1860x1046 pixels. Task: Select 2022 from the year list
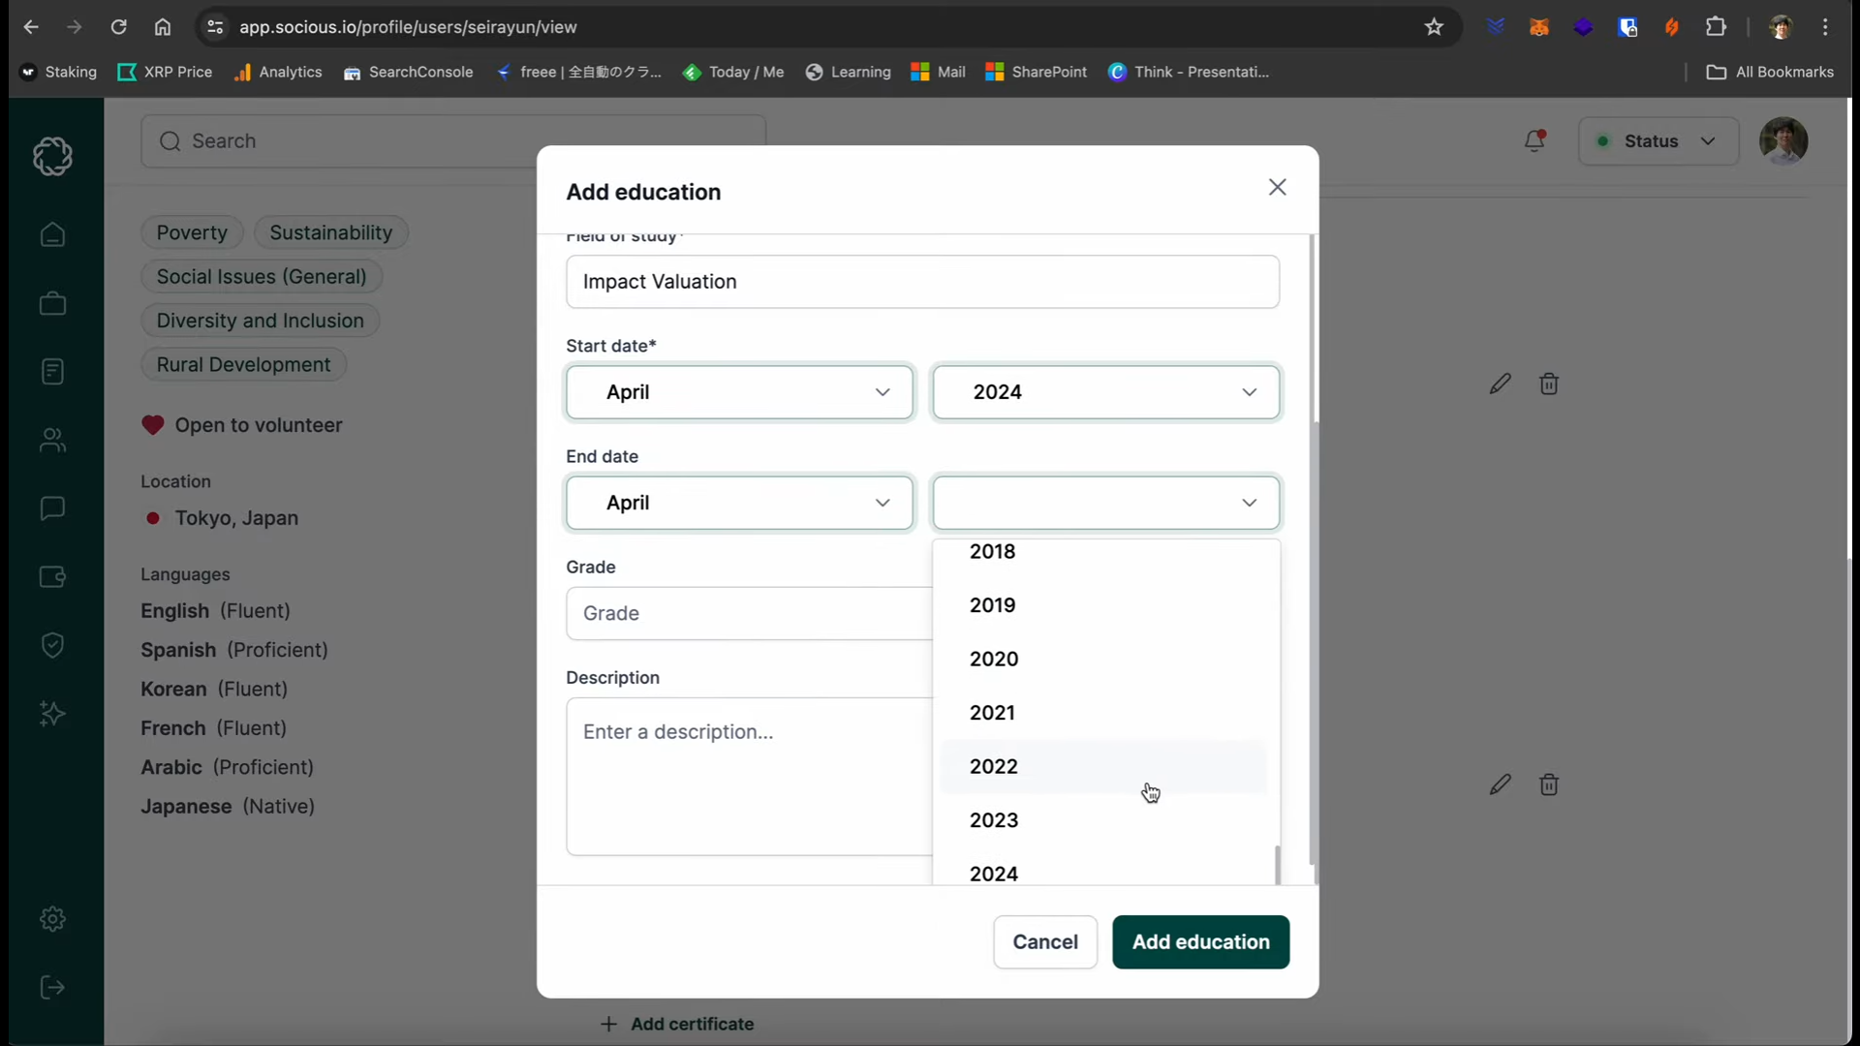[994, 766]
